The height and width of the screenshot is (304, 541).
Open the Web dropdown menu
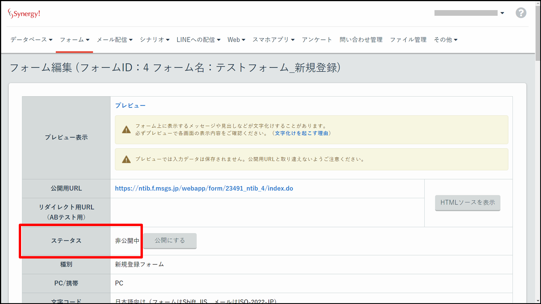coord(236,40)
